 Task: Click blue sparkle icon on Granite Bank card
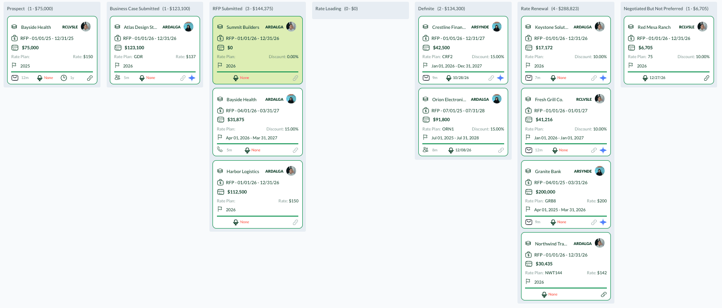coord(603,222)
